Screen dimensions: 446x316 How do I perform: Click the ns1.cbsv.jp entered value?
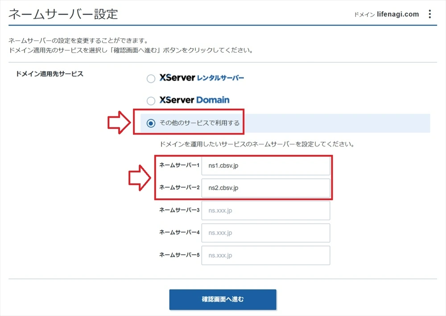tap(223, 165)
